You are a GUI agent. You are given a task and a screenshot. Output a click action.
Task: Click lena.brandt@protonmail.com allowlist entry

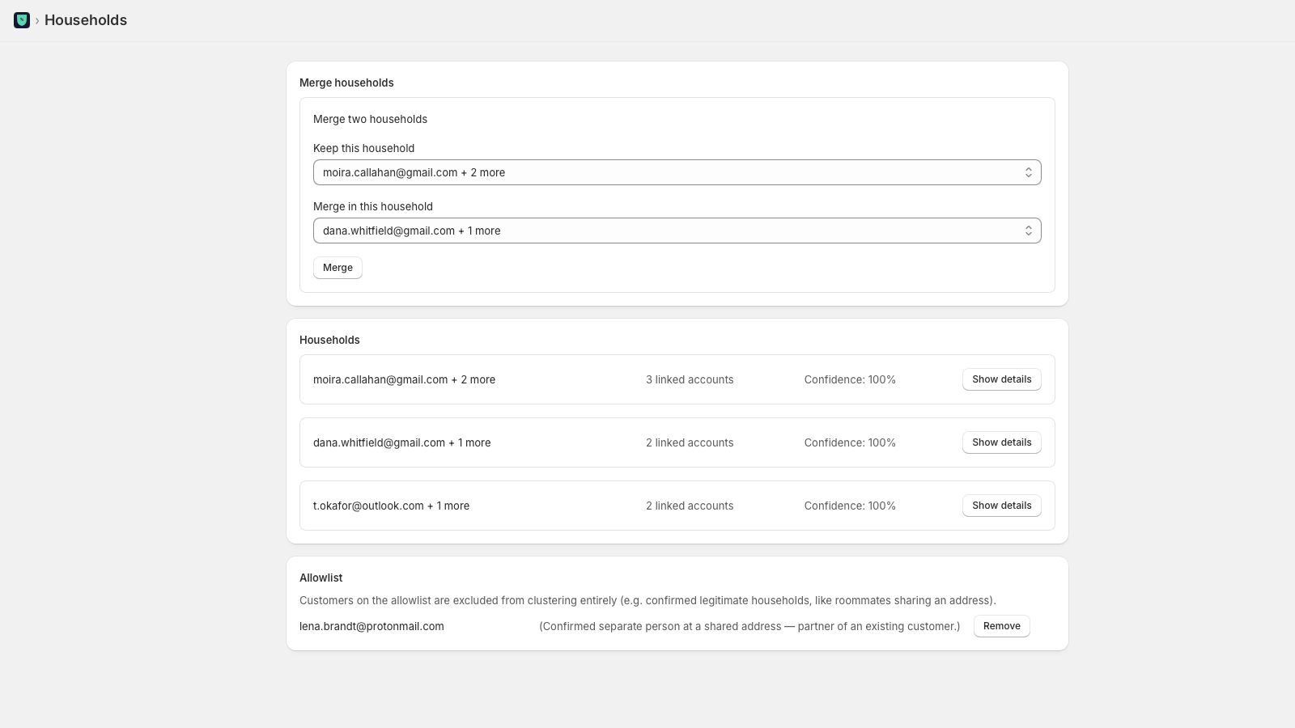372,626
